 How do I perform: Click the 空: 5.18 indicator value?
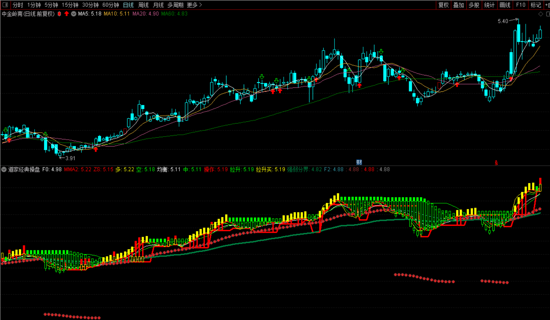coord(146,169)
